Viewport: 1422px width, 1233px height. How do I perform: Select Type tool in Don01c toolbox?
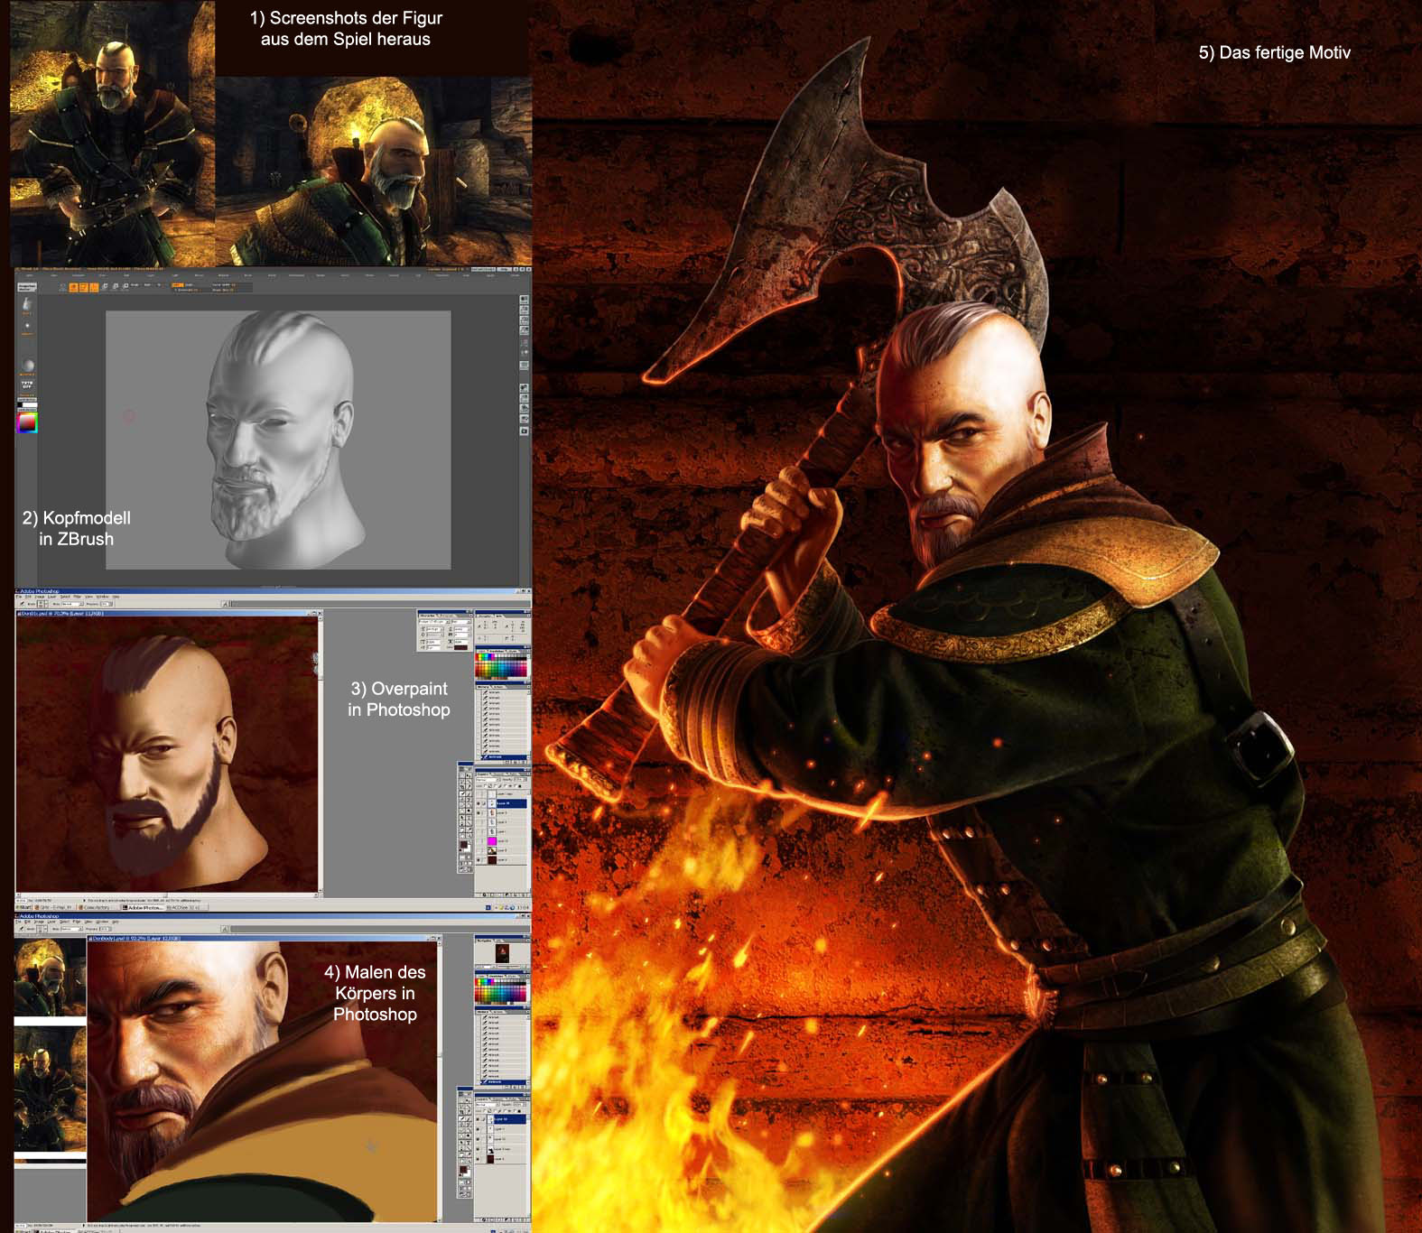(x=469, y=818)
